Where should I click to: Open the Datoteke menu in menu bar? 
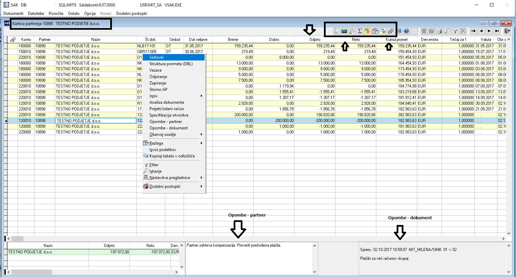36,14
